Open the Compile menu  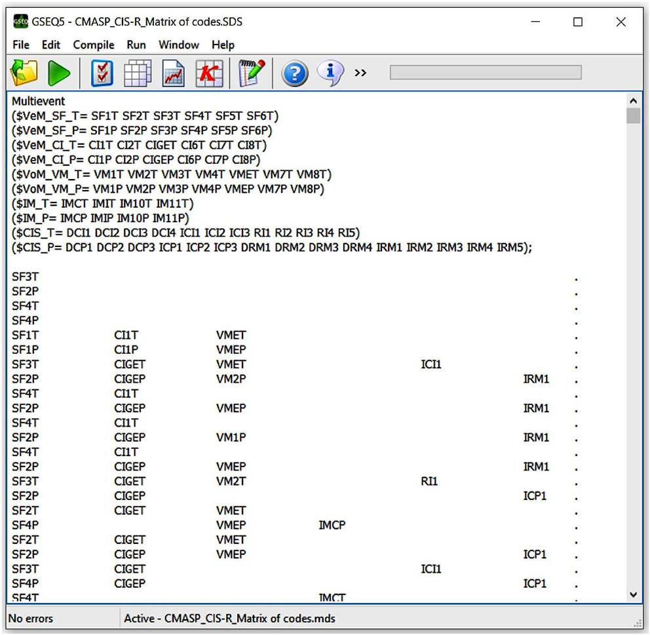[x=94, y=45]
